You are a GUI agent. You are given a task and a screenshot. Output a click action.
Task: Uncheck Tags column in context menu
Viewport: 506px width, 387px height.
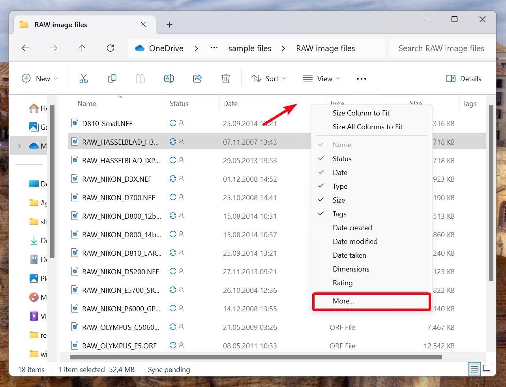[x=371, y=214]
